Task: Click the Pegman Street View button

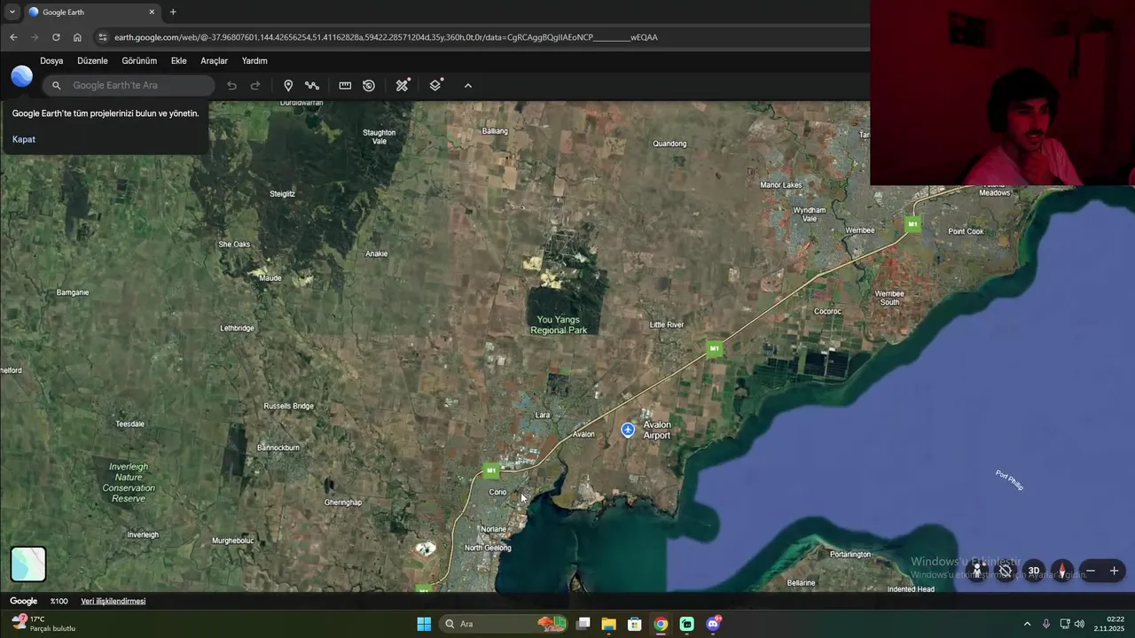Action: point(977,571)
